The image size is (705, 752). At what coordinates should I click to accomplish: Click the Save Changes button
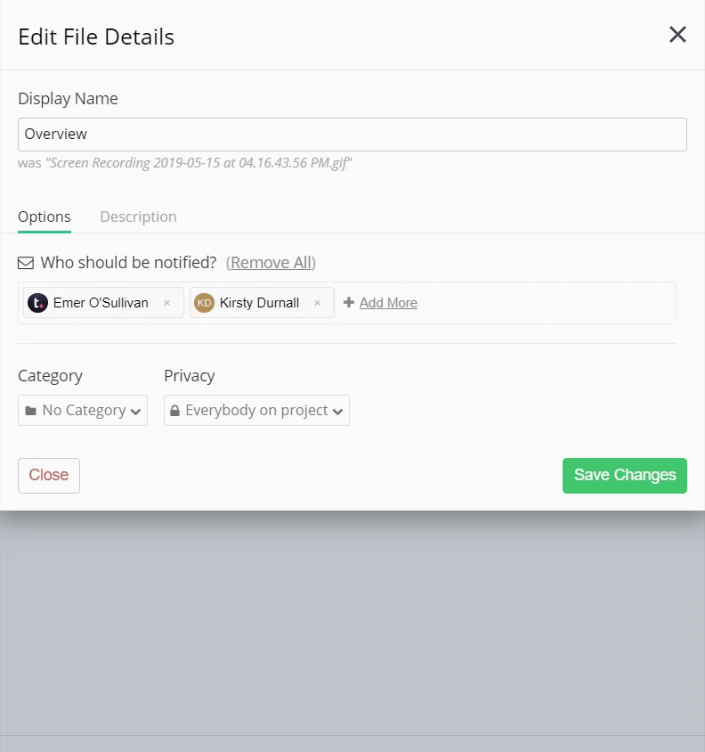pyautogui.click(x=625, y=476)
